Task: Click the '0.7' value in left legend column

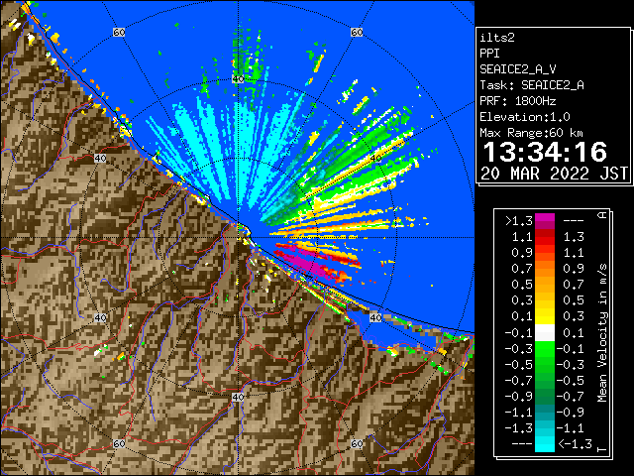Action: pos(522,269)
